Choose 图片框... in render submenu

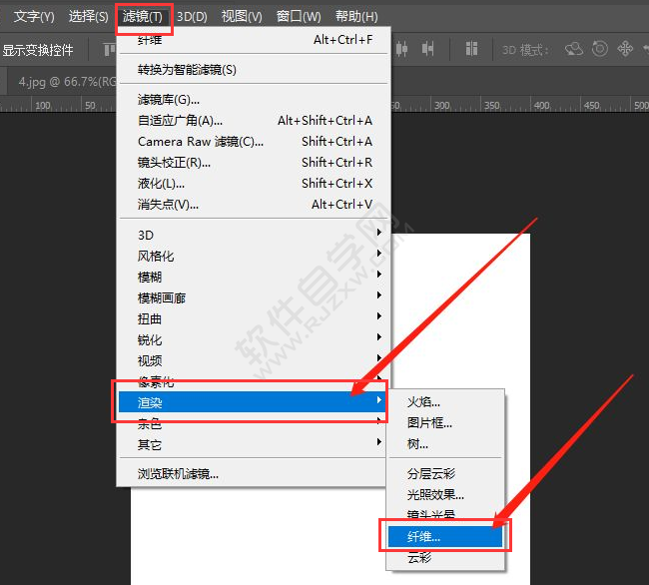pyautogui.click(x=445, y=423)
